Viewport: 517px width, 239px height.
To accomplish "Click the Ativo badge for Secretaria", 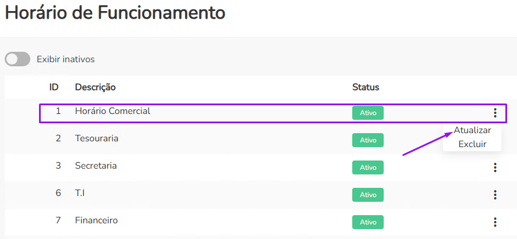I will click(368, 167).
